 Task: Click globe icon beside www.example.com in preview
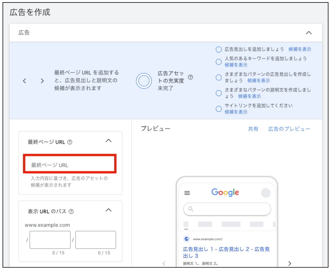pos(186,239)
